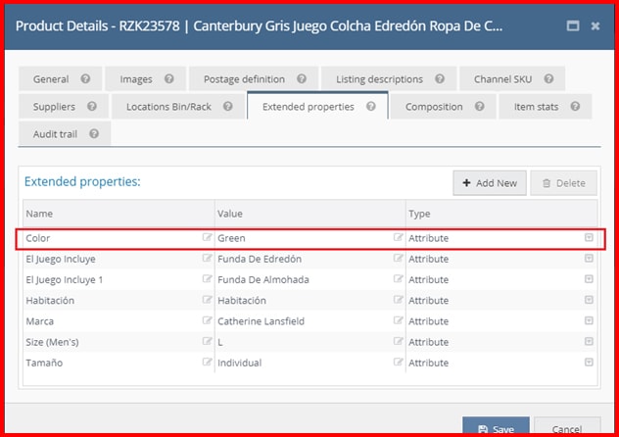Open help icon beside Item stats
Viewport: 619px width, 437px height.
tap(575, 106)
